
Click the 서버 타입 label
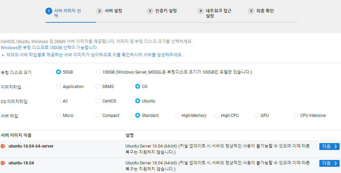pyautogui.click(x=9, y=116)
